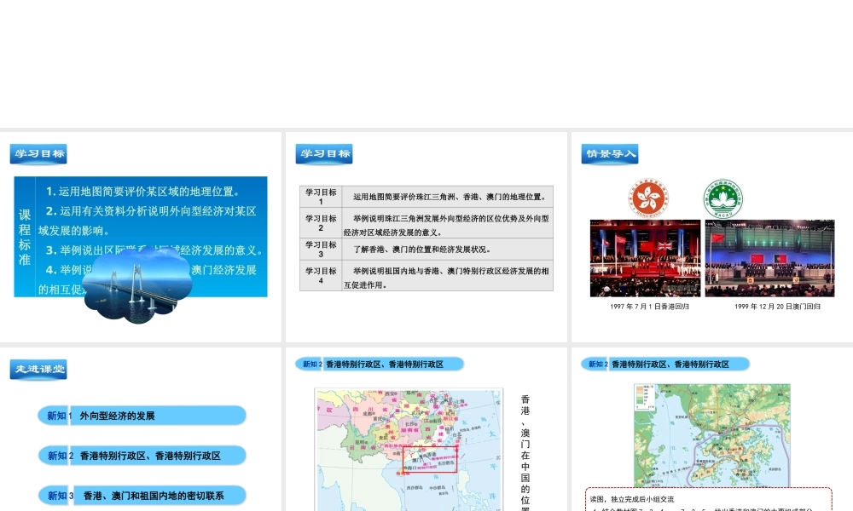Image resolution: width=853 pixels, height=511 pixels.
Task: Click the 走进课堂 heading badge
Action: (38, 370)
